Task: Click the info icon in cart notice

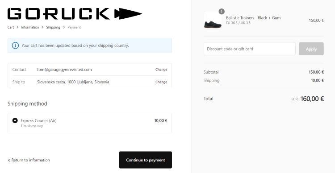Action: (15, 45)
